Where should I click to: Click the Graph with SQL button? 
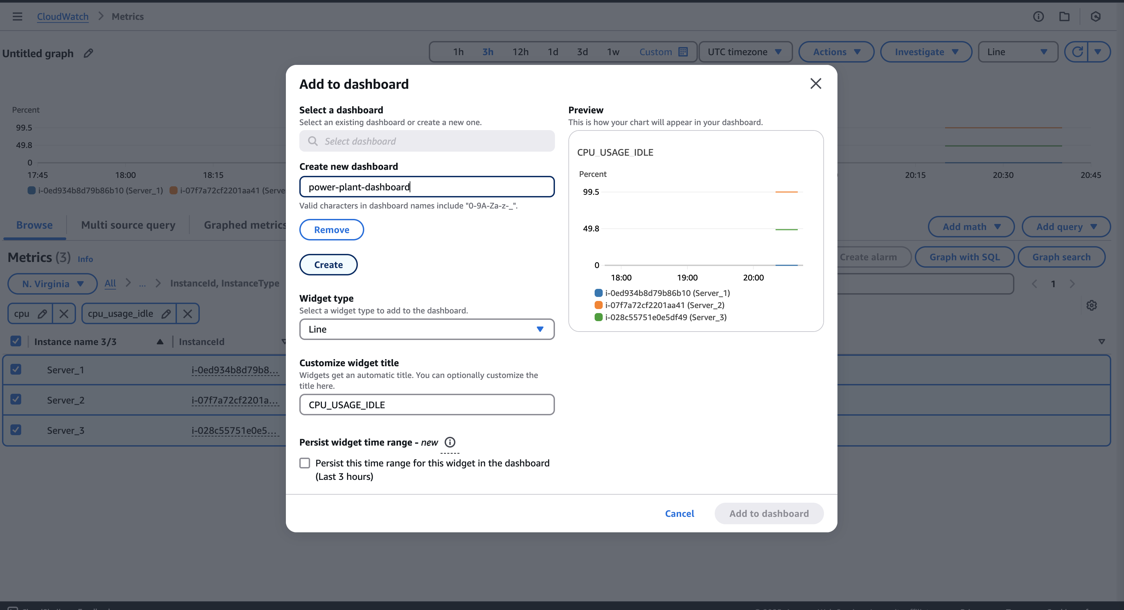pyautogui.click(x=964, y=257)
